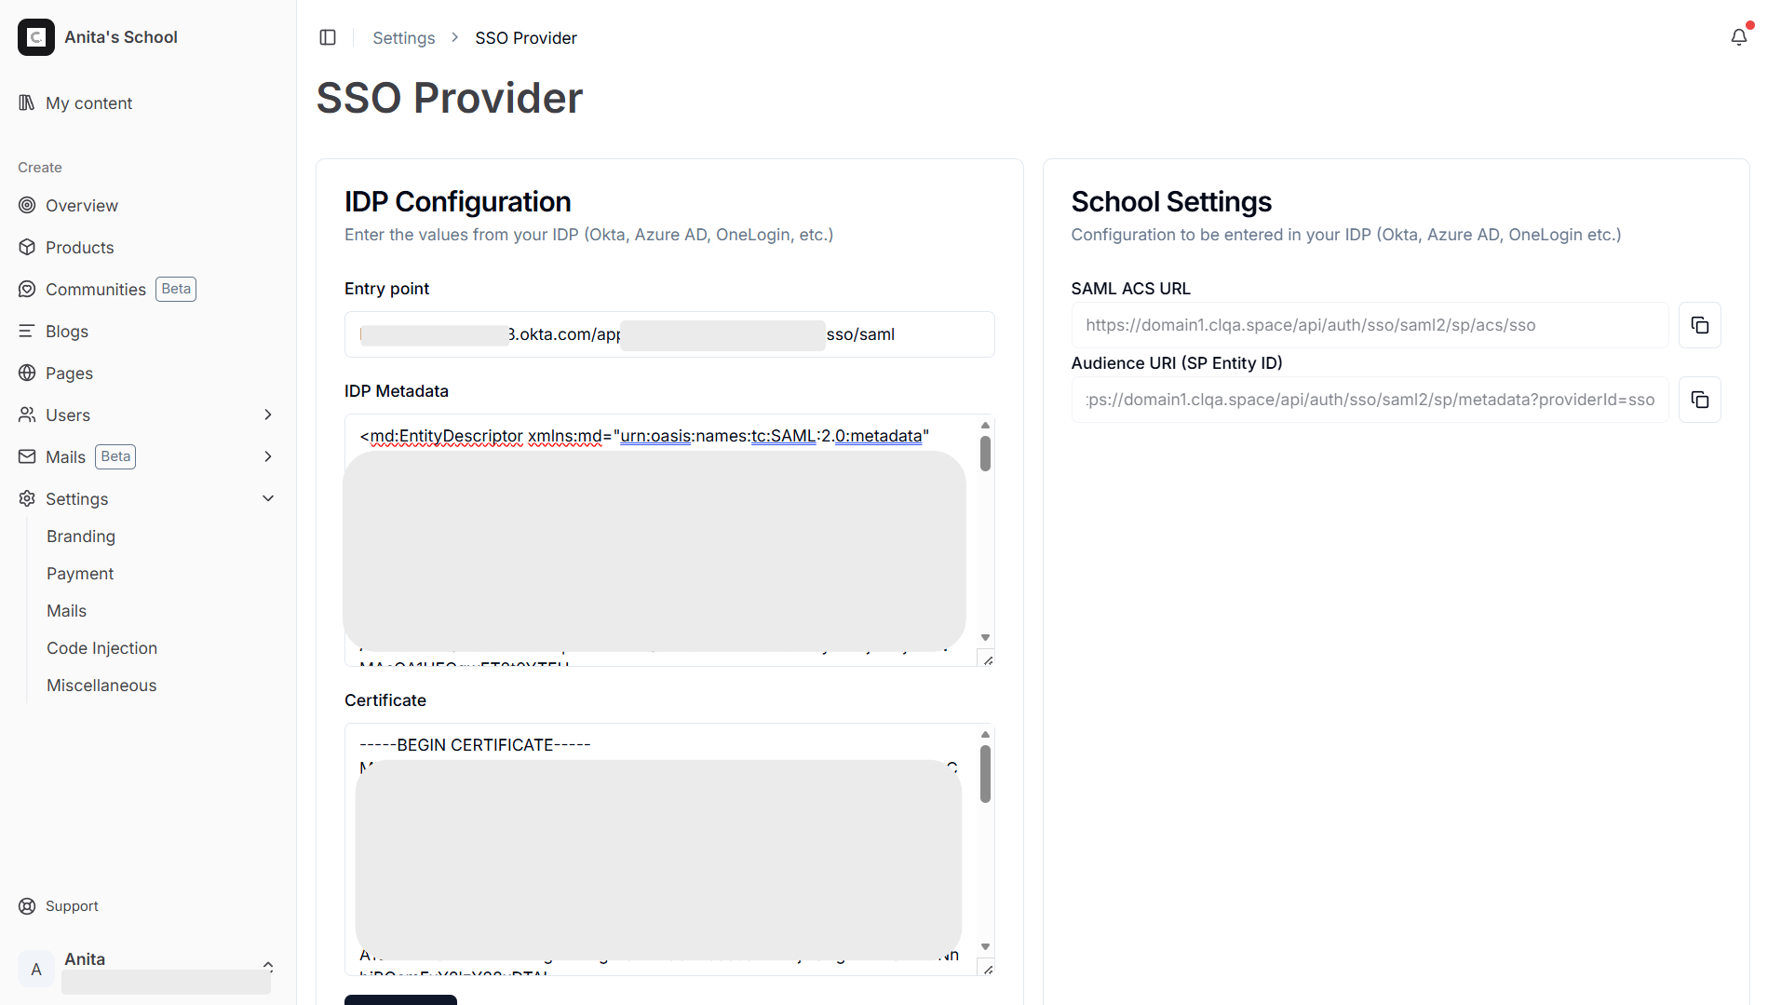This screenshot has height=1005, width=1768.
Task: Select the Users people icon in sidebar
Action: pos(27,414)
